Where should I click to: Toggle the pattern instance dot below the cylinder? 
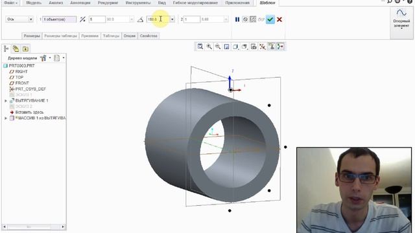(x=230, y=211)
